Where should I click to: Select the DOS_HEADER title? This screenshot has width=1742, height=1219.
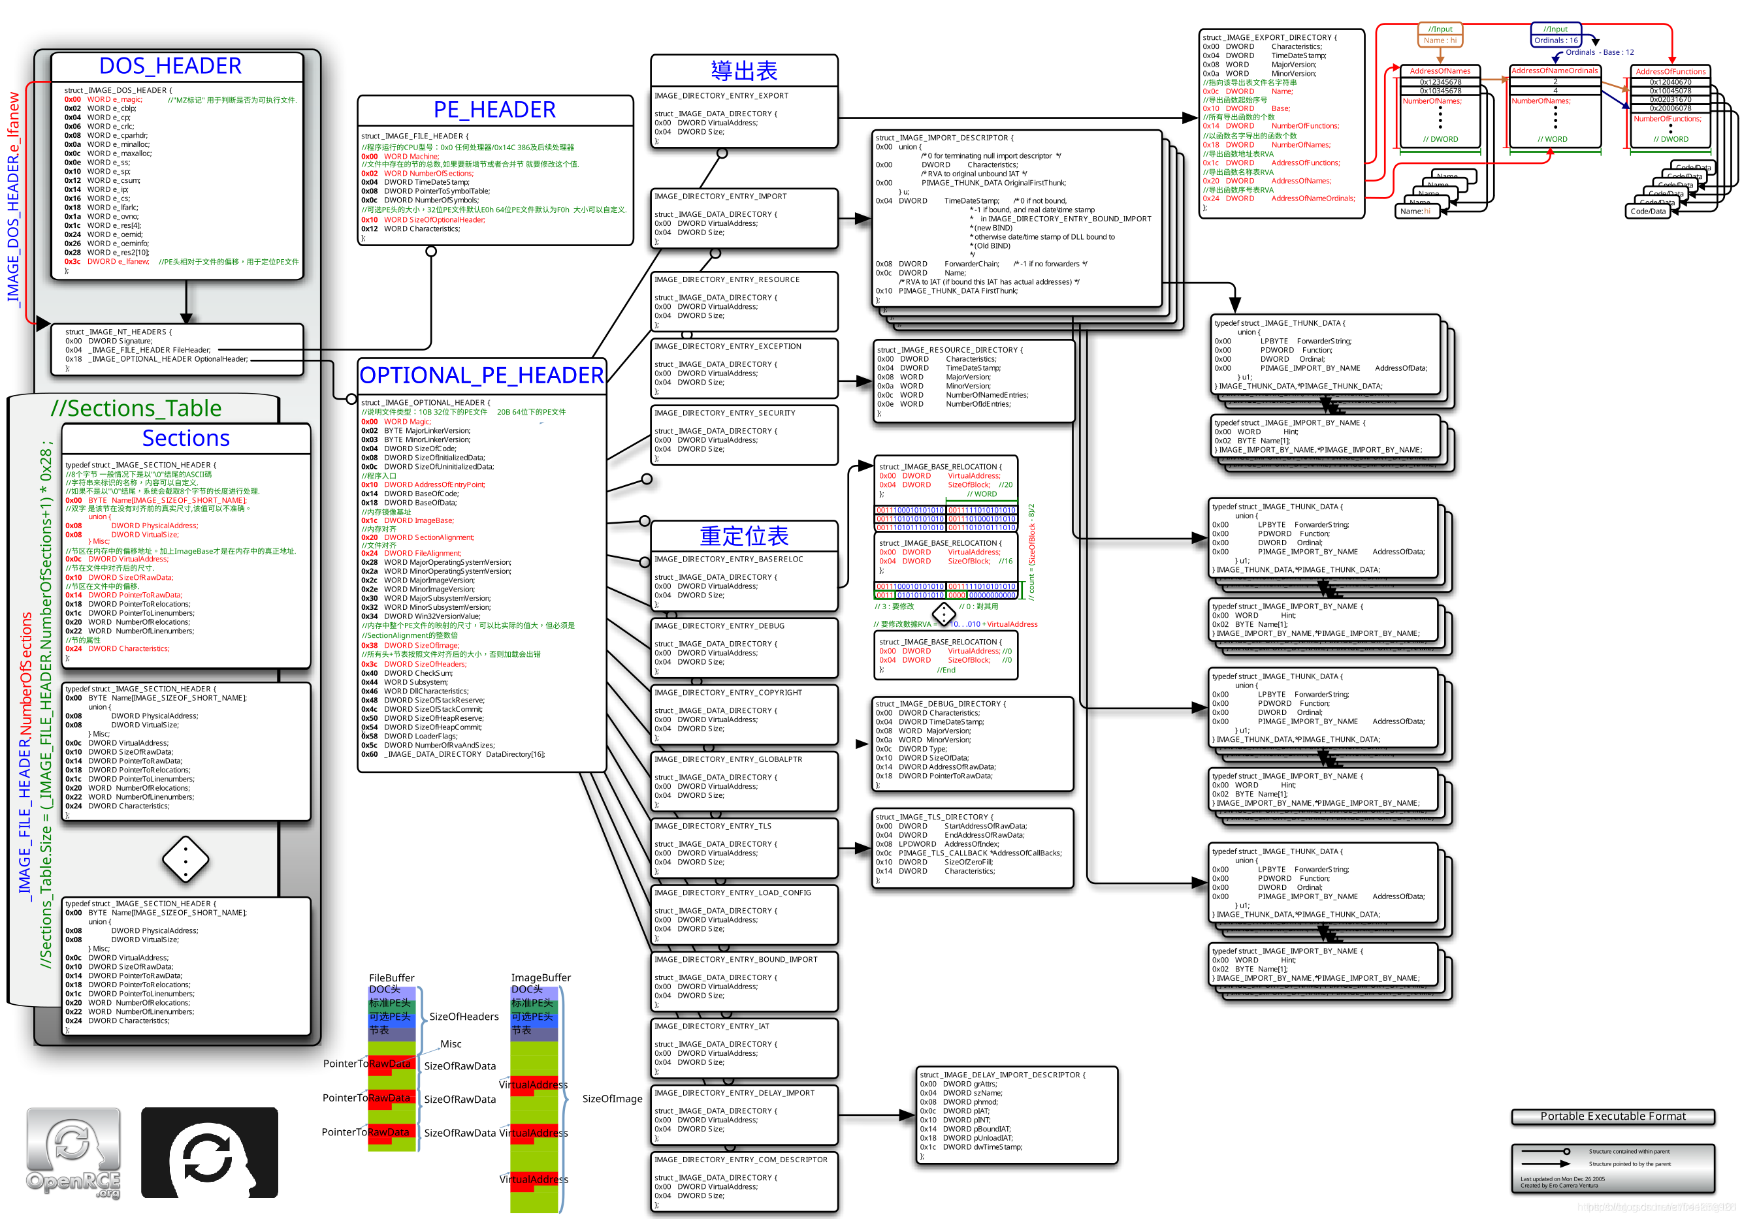coord(170,66)
